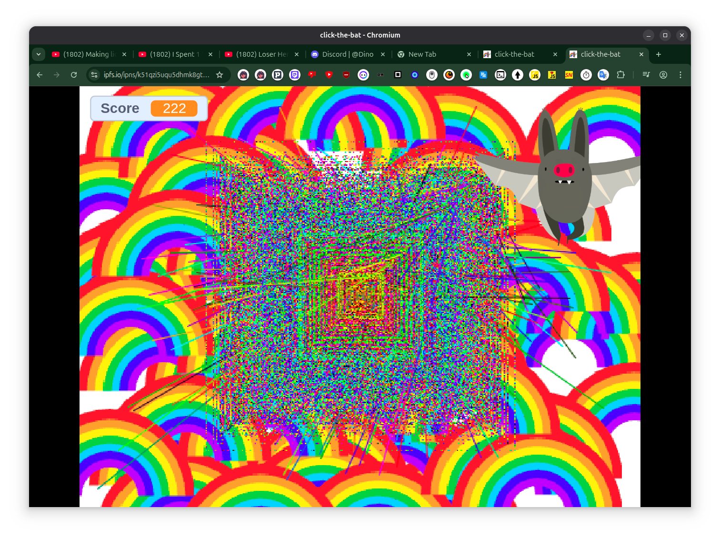Open the terminal extension icon
Image resolution: width=720 pixels, height=539 pixels.
click(500, 75)
